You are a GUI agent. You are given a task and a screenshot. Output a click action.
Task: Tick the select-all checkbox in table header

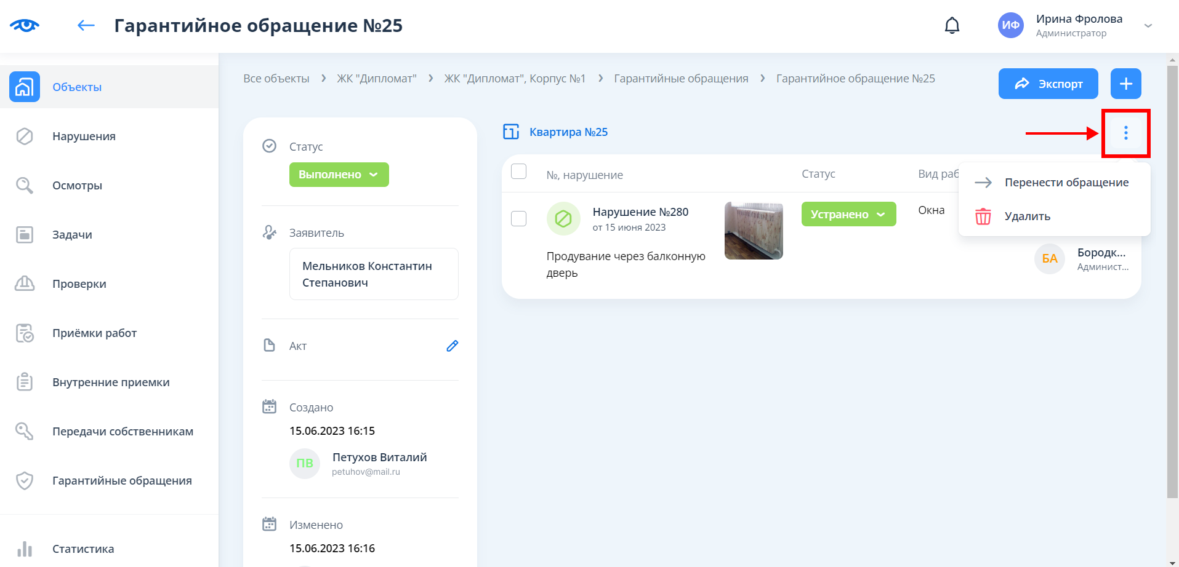click(x=519, y=172)
